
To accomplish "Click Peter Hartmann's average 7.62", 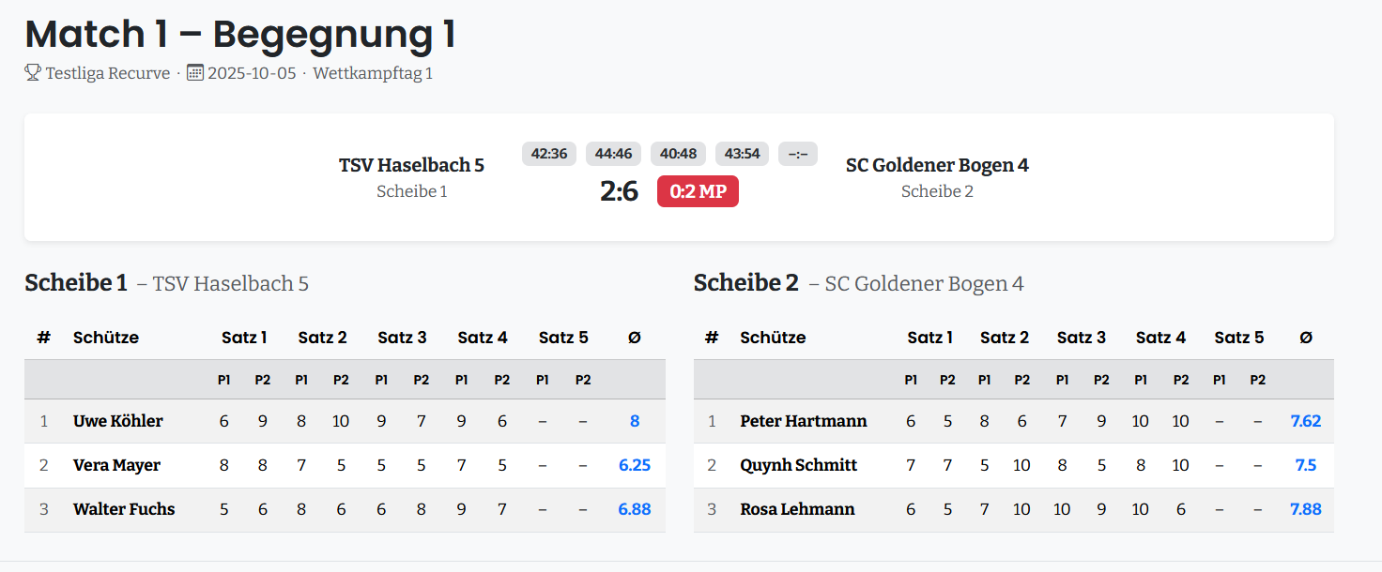I will point(1306,421).
